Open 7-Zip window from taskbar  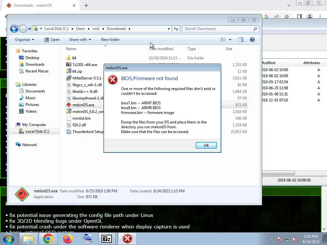click(x=107, y=239)
